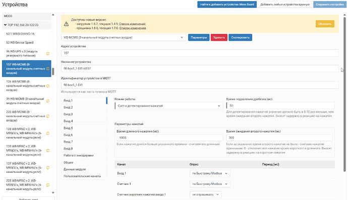Image resolution: width=348 pixels, height=200 pixels.
Task: Click the Время длинного нажатия input field
Action: click(170, 138)
